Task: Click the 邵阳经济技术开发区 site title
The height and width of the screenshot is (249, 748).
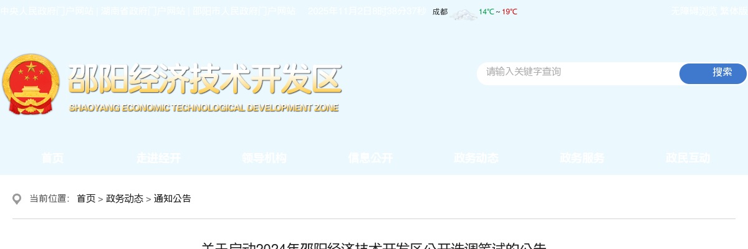Action: point(205,79)
